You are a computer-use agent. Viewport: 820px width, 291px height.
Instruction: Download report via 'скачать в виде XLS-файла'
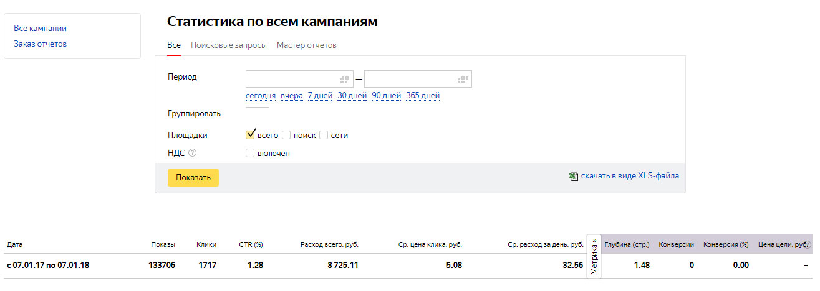[x=630, y=176]
